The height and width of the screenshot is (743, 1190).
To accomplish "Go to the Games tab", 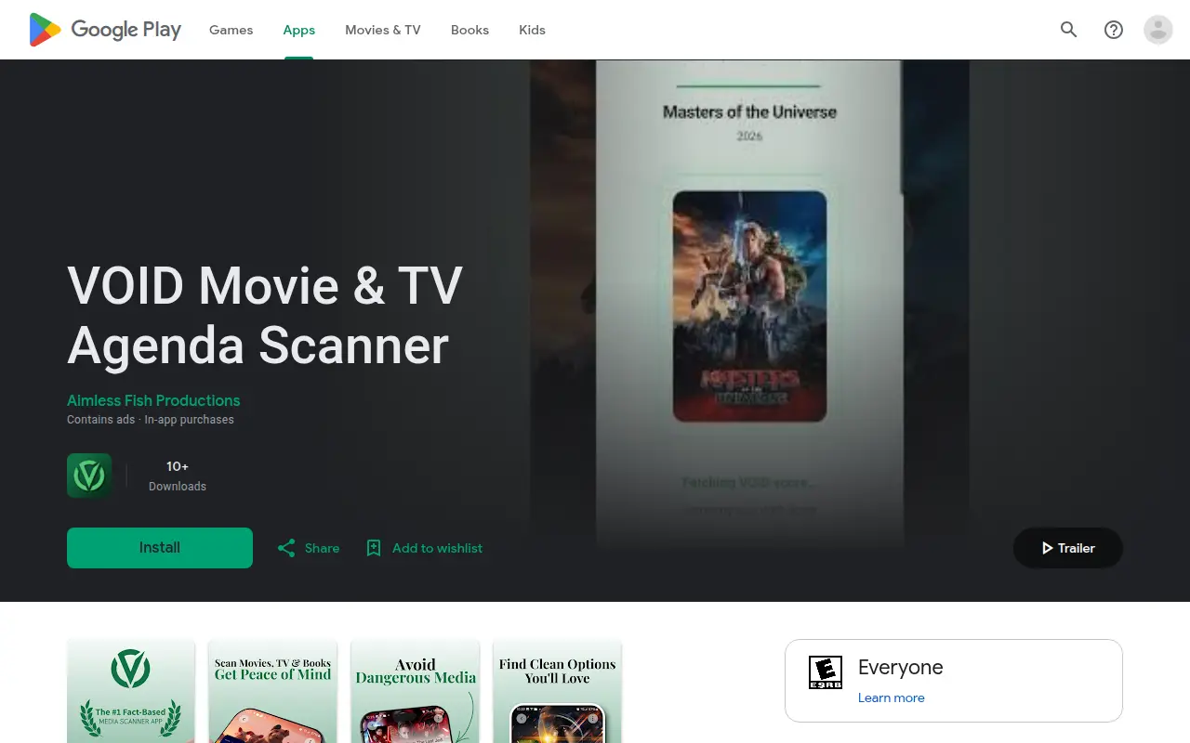I will pyautogui.click(x=231, y=30).
